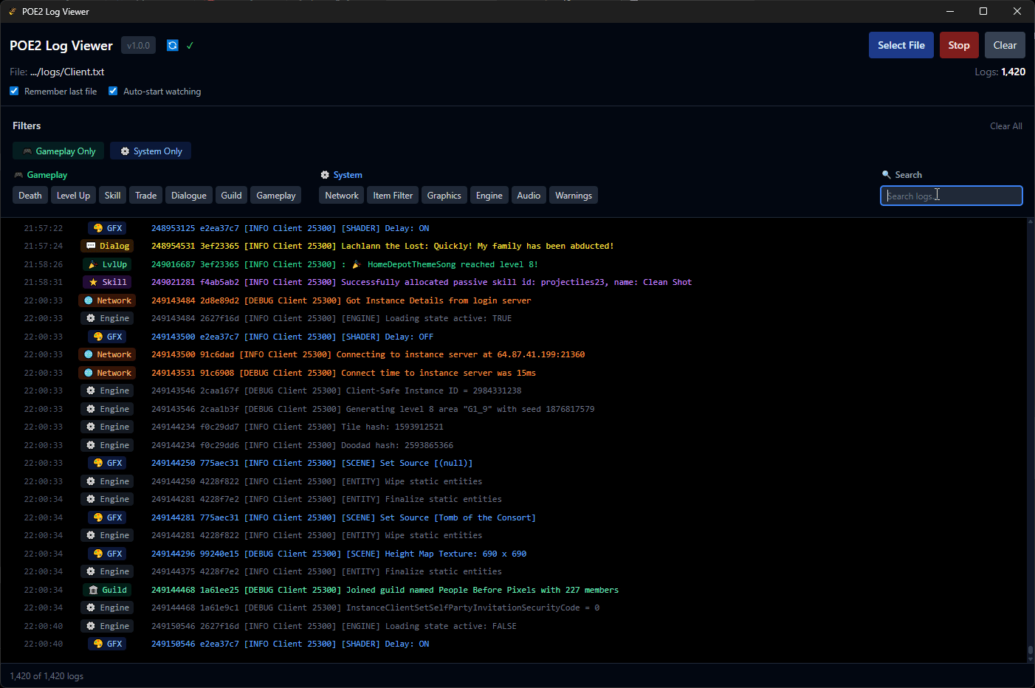Toggle the Guild filter chip
The width and height of the screenshot is (1035, 688).
pyautogui.click(x=231, y=196)
